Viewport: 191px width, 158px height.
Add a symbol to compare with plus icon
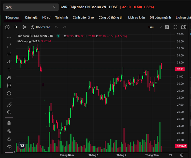(7, 27)
